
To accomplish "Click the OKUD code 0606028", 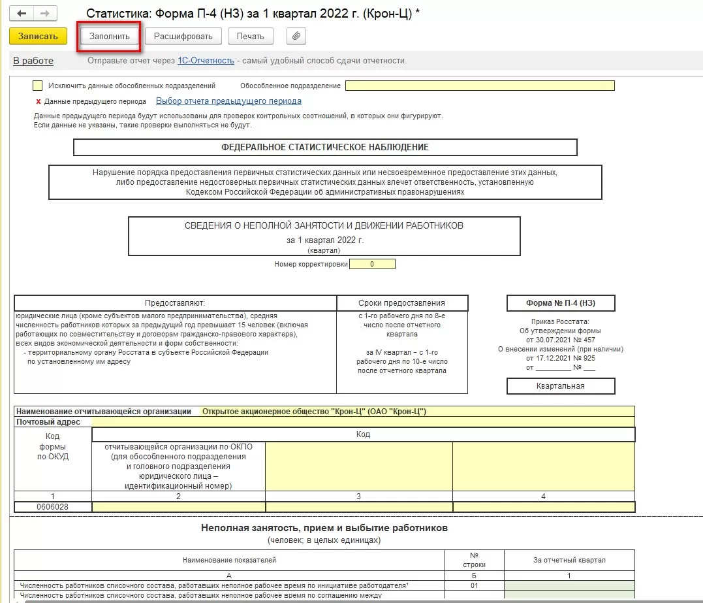I will point(52,507).
